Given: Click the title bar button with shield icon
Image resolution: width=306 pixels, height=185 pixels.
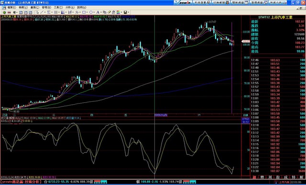Looking at the screenshot, I should point(221,2).
